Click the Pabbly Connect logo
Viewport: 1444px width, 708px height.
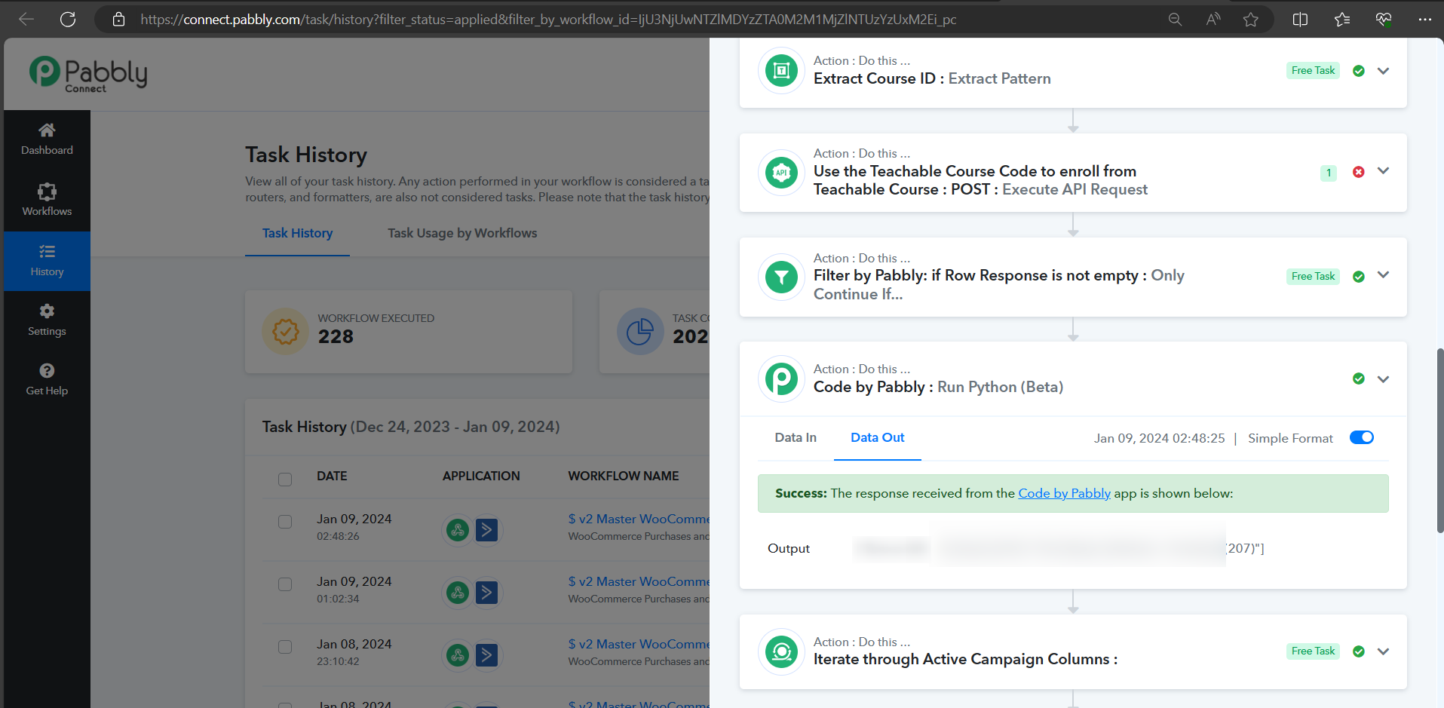click(x=88, y=75)
